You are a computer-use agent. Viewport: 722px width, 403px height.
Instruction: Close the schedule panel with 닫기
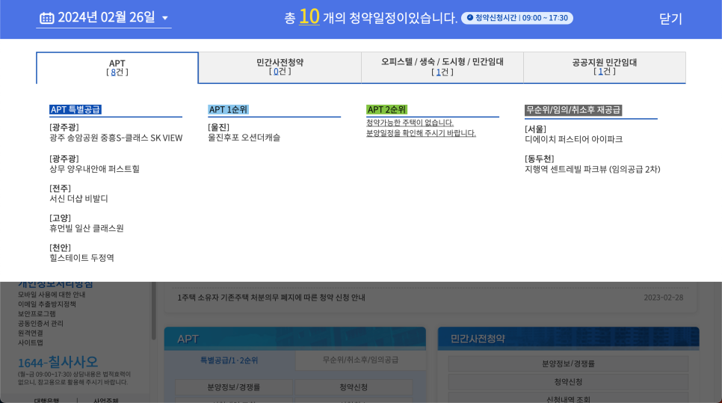(670, 19)
